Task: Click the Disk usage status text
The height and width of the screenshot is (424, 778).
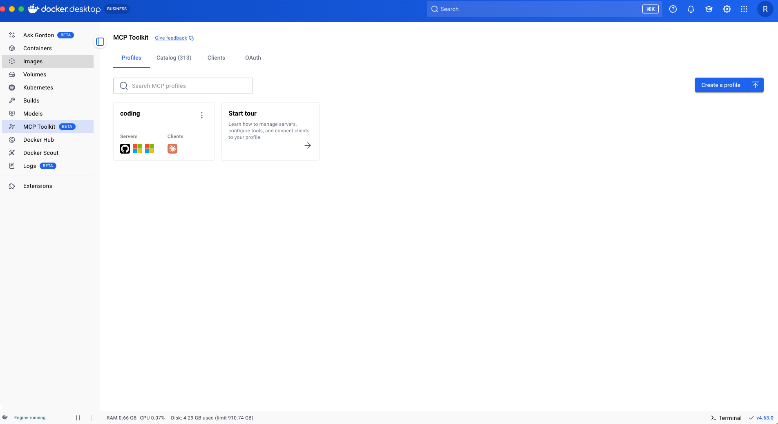Action: pyautogui.click(x=212, y=418)
